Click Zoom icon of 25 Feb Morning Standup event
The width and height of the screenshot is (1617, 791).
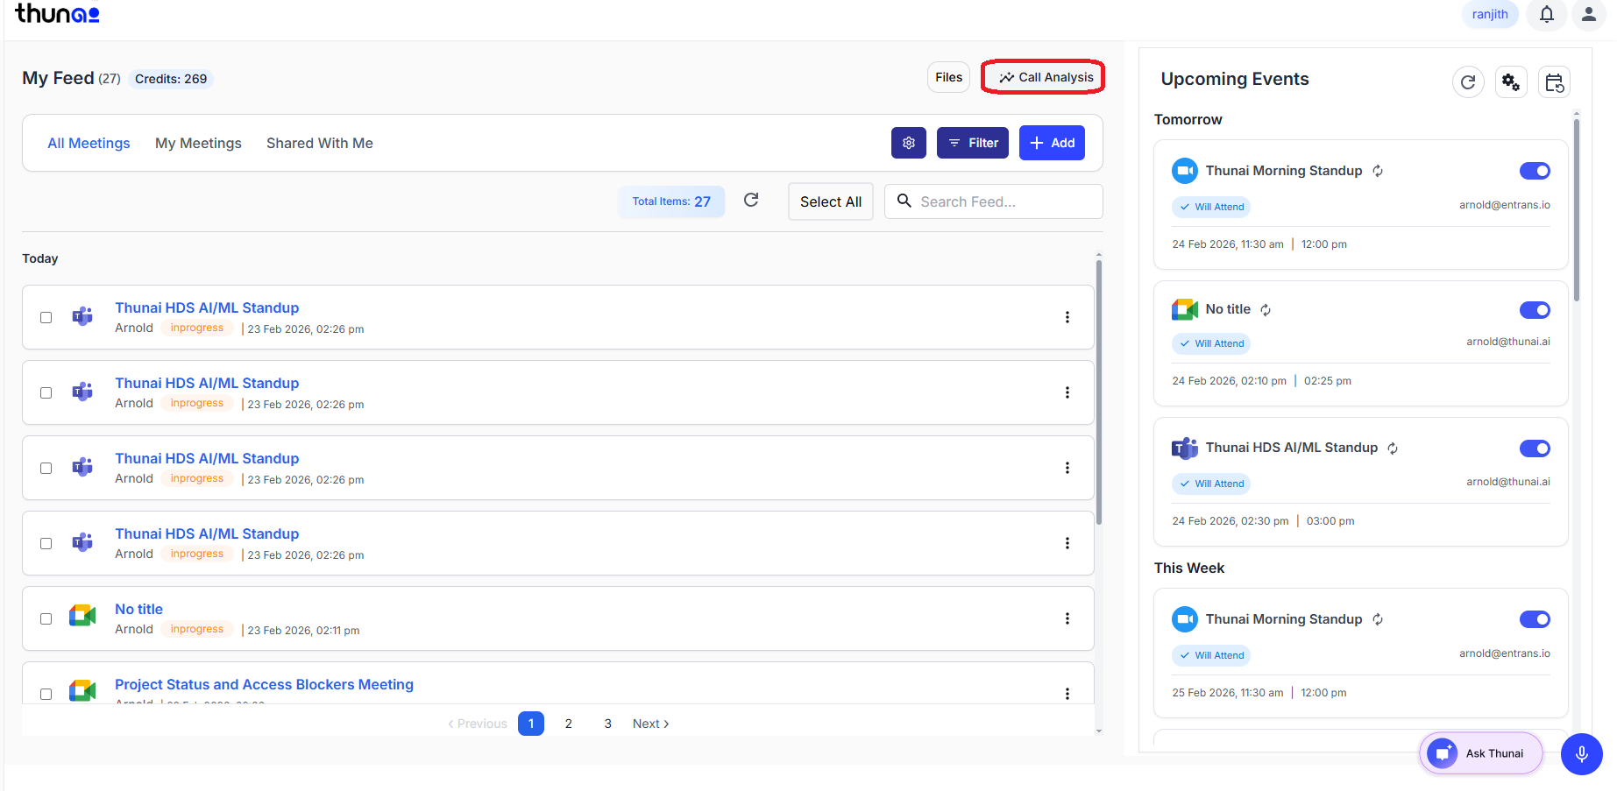point(1185,619)
